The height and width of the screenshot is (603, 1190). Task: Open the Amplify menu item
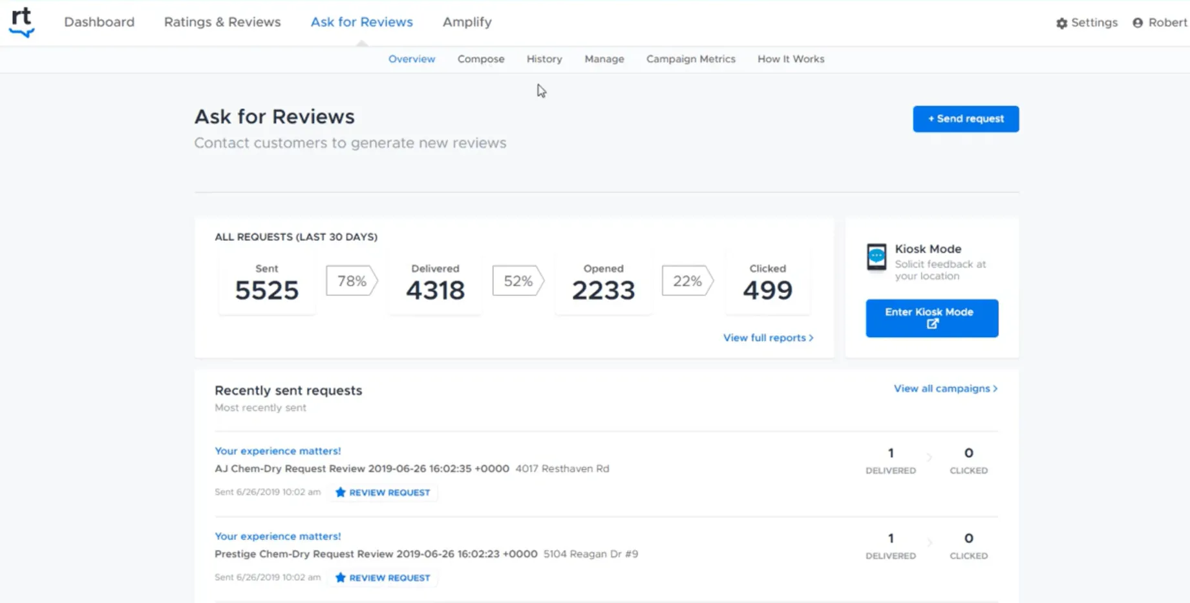(x=467, y=22)
